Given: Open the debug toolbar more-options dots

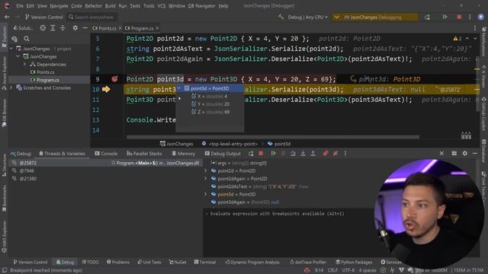Looking at the screenshot, I should coord(345,154).
